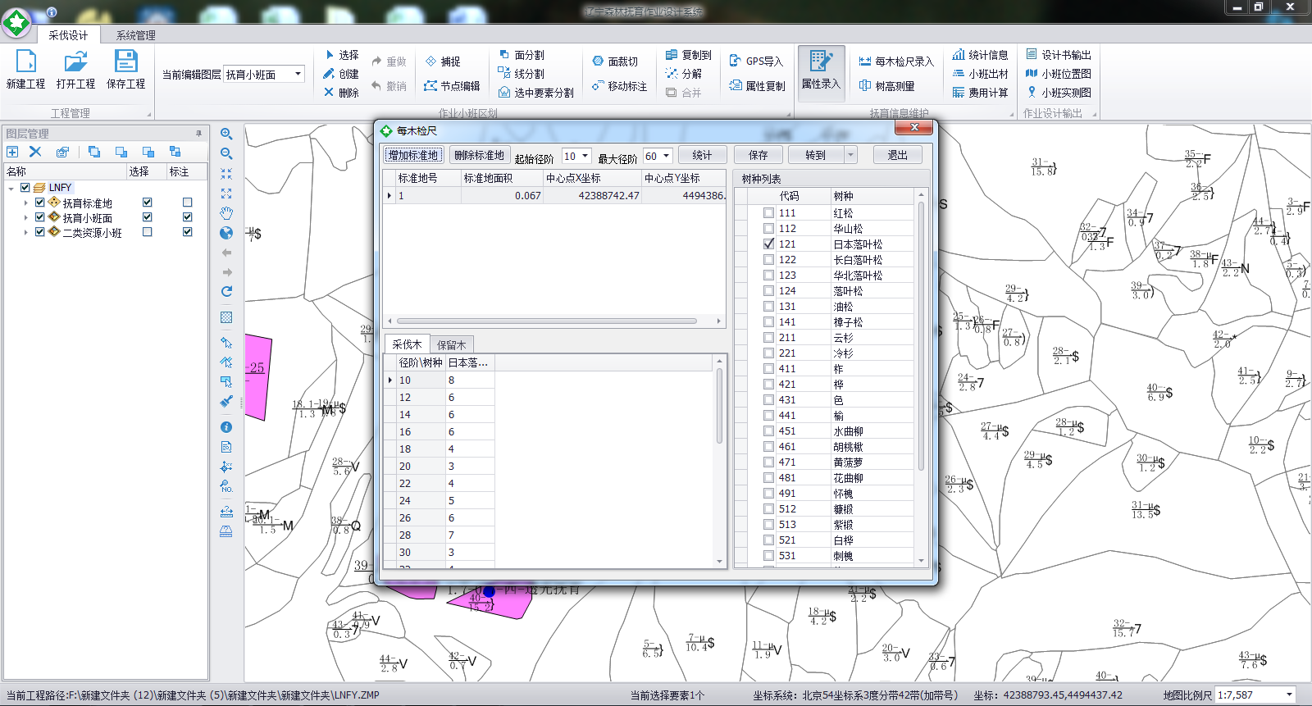Click the 节点编辑 node edit tool
The width and height of the screenshot is (1312, 706).
click(x=452, y=86)
